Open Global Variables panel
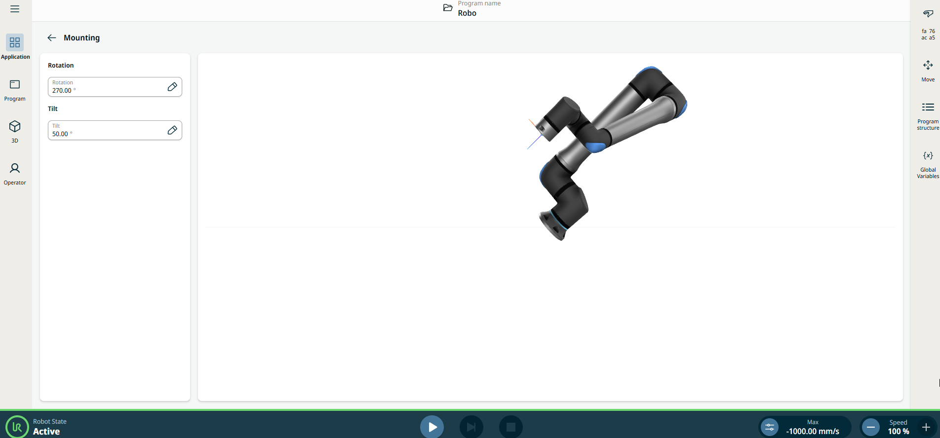This screenshot has width=940, height=438. coord(928,164)
